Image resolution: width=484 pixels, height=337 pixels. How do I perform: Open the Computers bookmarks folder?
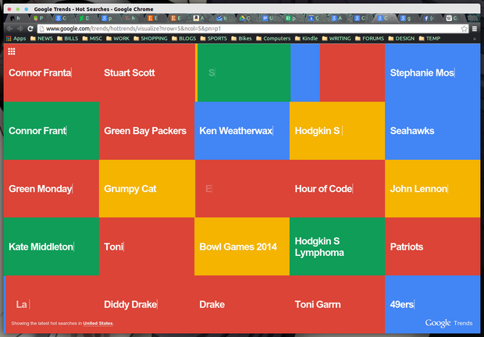point(273,38)
